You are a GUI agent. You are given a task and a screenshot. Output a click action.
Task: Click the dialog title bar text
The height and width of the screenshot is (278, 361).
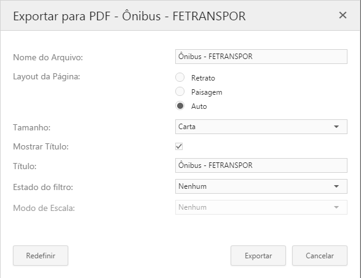pyautogui.click(x=129, y=16)
